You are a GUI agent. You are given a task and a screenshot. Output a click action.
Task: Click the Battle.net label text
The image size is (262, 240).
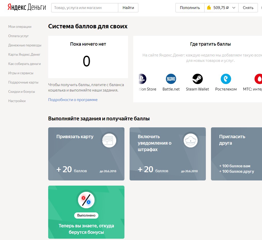[x=171, y=89]
